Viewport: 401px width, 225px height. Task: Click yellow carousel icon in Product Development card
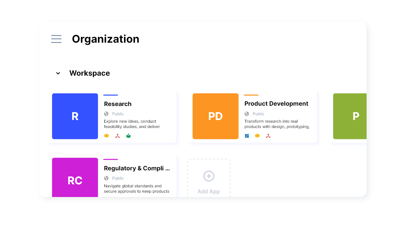tap(257, 136)
